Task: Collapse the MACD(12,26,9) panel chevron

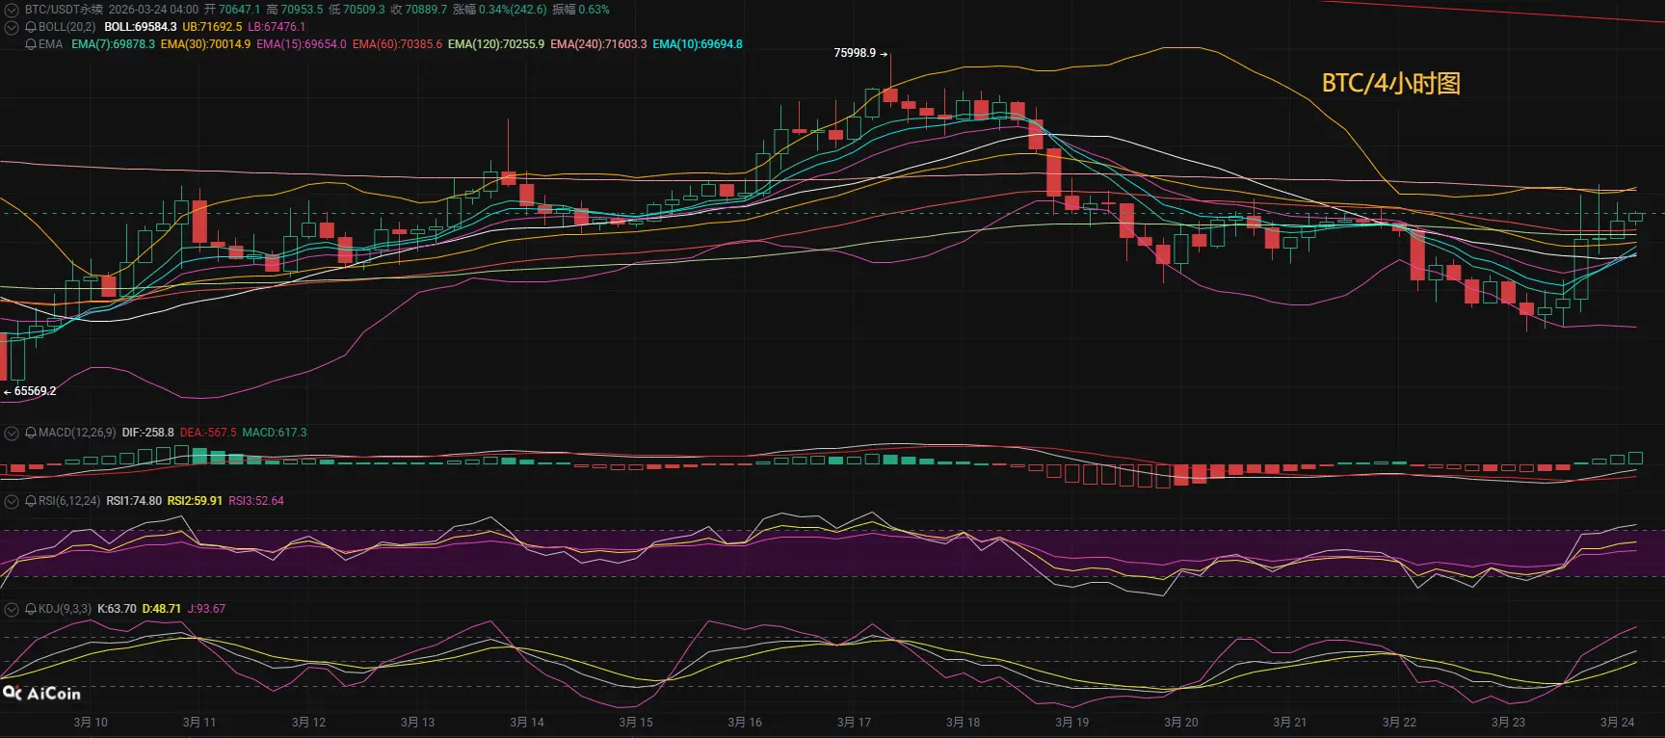Action: tap(12, 433)
